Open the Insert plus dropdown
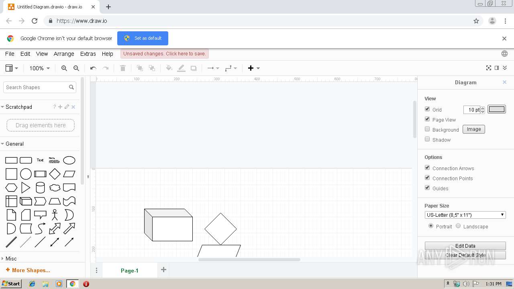 tap(254, 68)
